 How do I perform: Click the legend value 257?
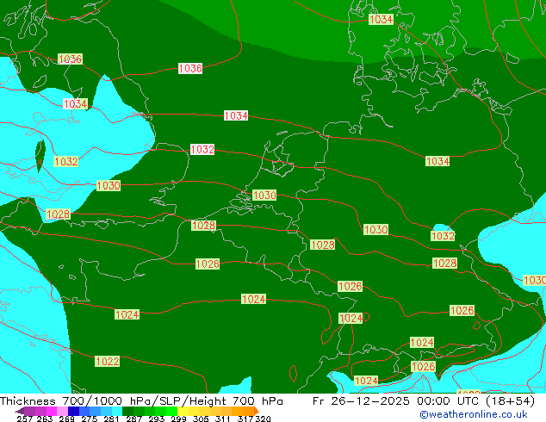pos(25,419)
